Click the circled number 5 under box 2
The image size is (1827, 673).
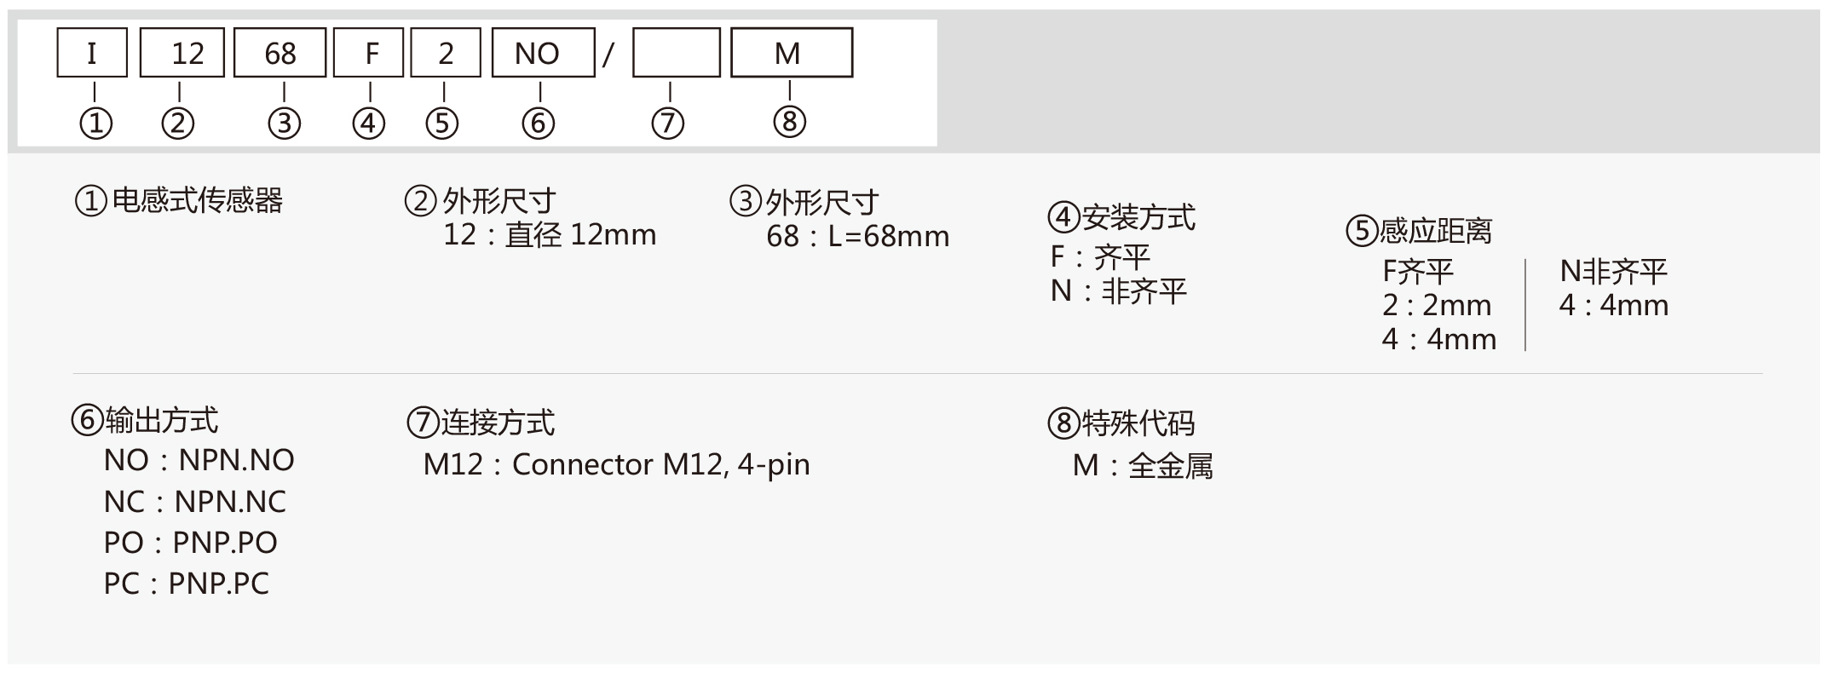point(442,124)
